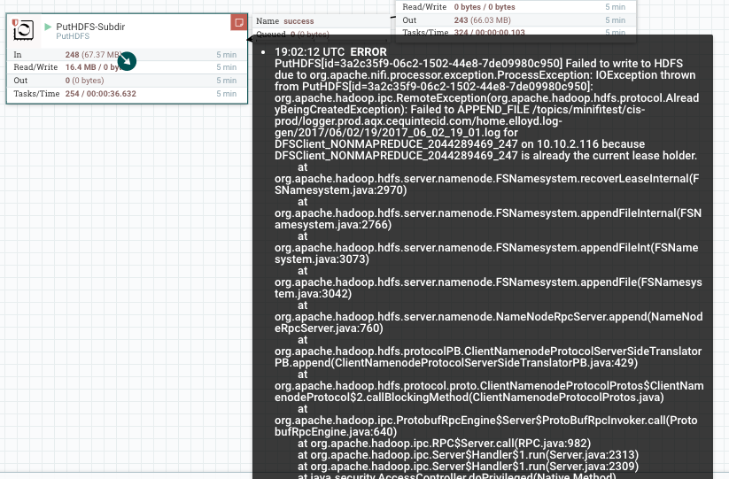Click the Out 243 (66.03 MB) value
This screenshot has width=729, height=479.
(x=482, y=20)
